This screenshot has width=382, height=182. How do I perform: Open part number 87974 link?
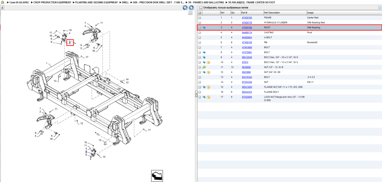(x=245, y=62)
